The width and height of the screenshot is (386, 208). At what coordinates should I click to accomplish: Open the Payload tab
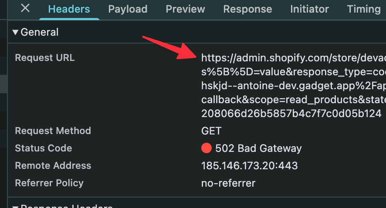tap(128, 9)
